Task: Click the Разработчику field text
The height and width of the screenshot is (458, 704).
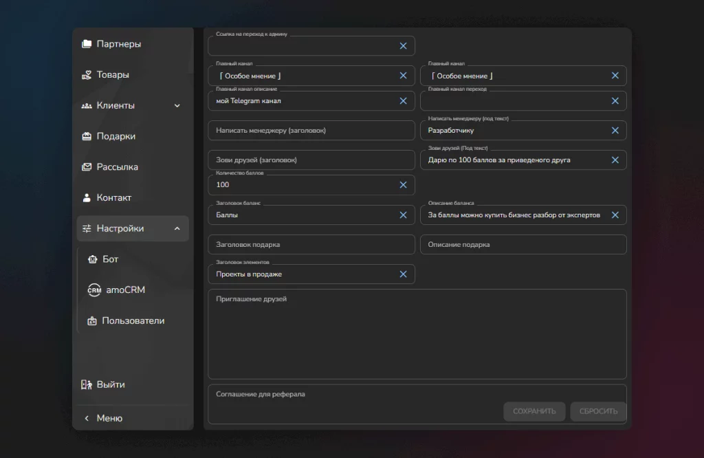Action: [x=451, y=130]
